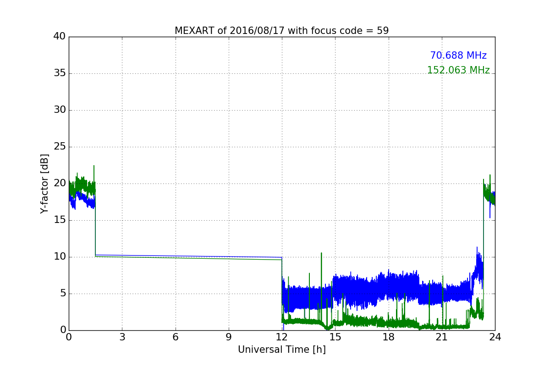The image size is (550, 367).
Task: Click the y-axis tick label '35'
Action: click(60, 73)
